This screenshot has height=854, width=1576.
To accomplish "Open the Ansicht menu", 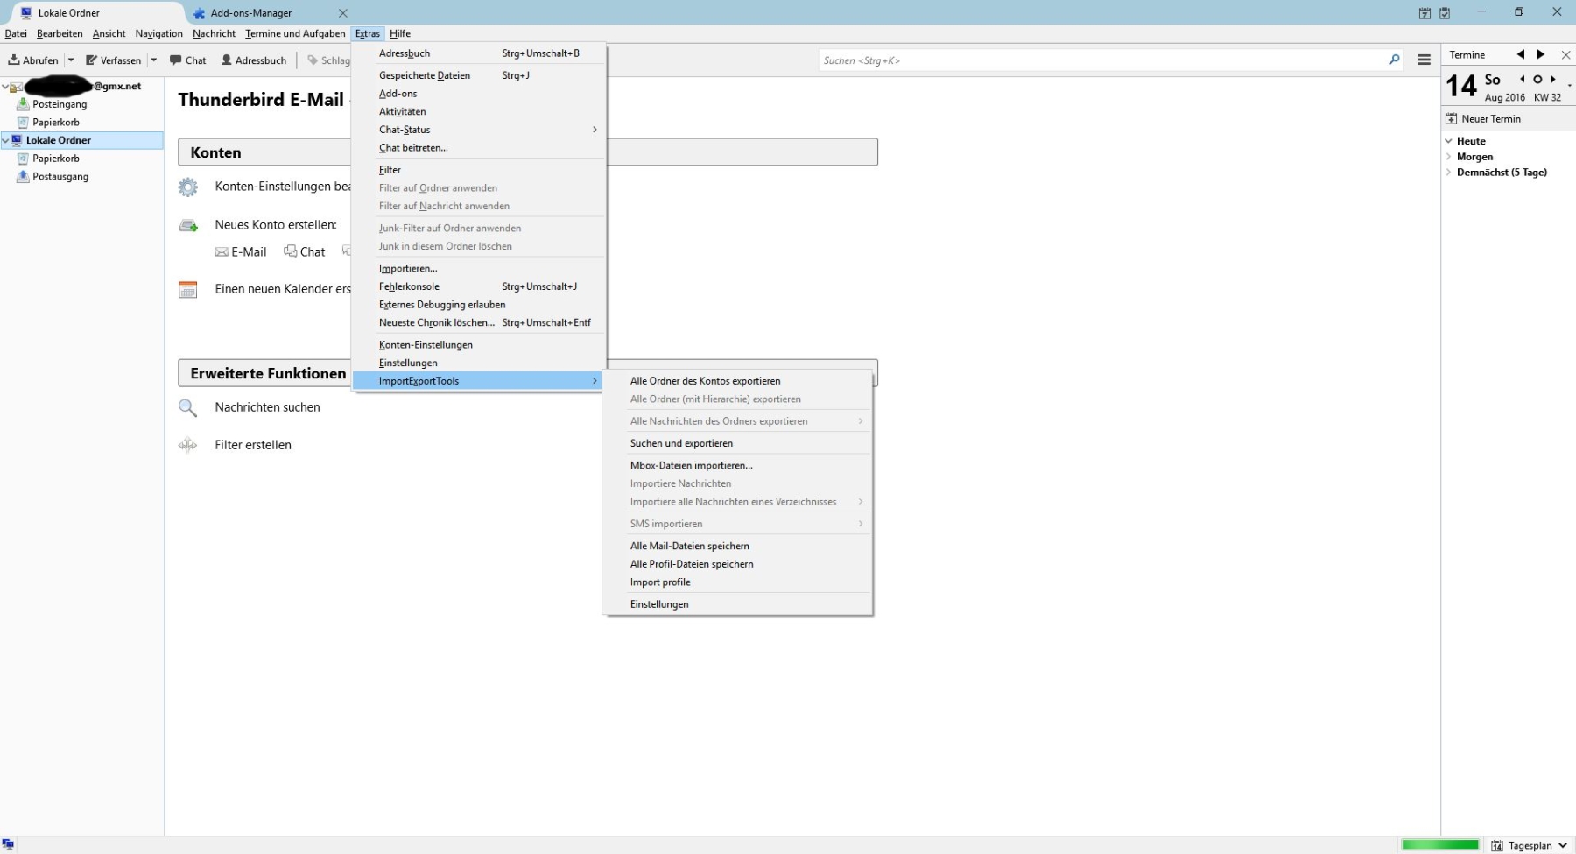I will [109, 34].
